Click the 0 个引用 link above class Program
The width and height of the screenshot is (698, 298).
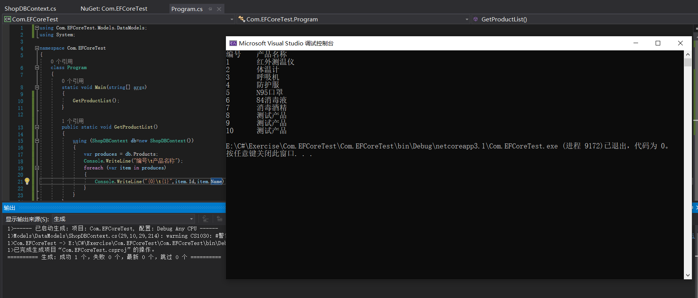pos(61,61)
